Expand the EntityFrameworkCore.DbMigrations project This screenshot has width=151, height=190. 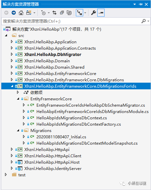(12, 80)
